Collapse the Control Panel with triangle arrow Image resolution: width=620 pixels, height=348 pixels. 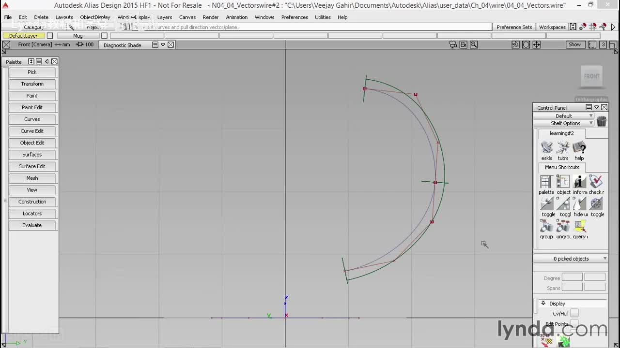(x=597, y=107)
